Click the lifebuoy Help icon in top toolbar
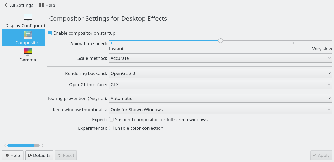Viewport: 334px width, 162px height. coord(41,5)
